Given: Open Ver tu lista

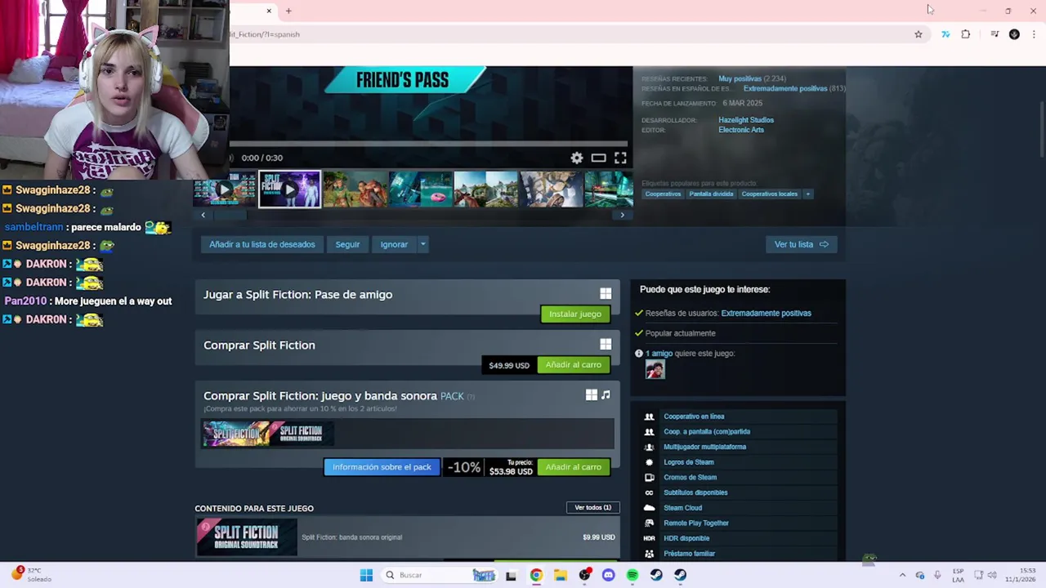Looking at the screenshot, I should (x=802, y=244).
